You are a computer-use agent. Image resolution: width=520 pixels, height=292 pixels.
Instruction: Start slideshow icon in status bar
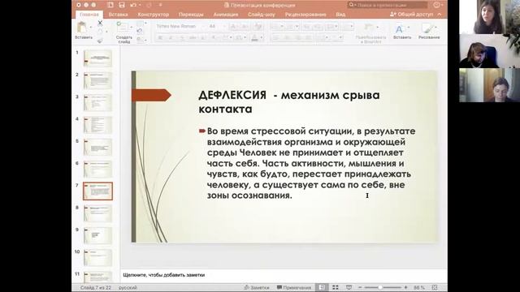349,287
